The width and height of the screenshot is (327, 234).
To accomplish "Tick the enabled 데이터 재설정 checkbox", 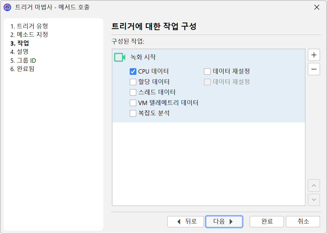I will click(x=207, y=72).
